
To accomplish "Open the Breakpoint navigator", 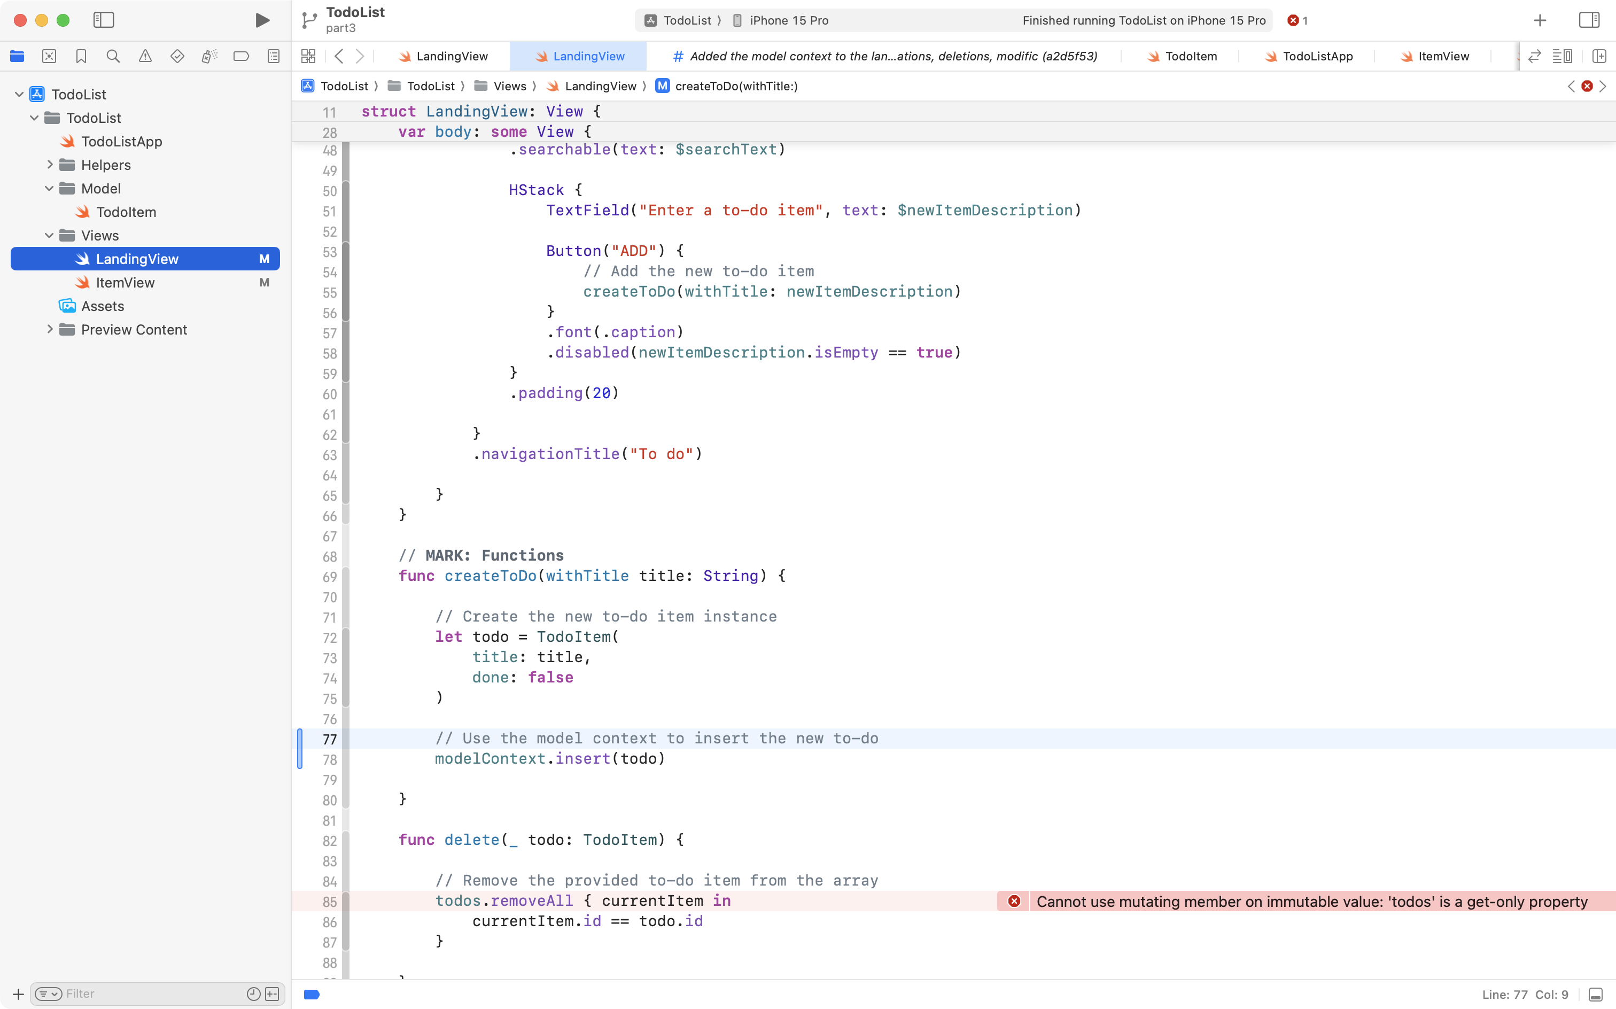I will tap(241, 56).
